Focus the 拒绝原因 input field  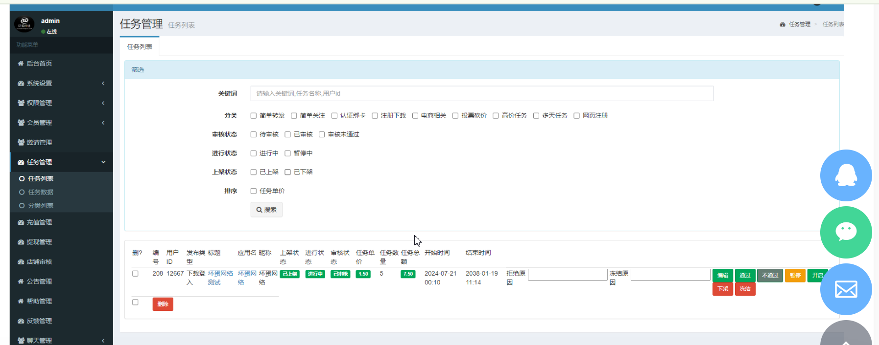568,275
